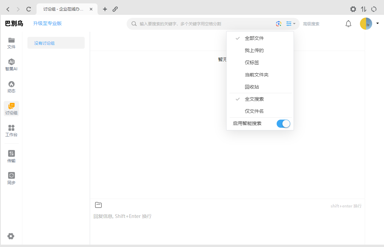Viewport: 384px width, 247px height.
Task: Click 升级至专业版 link
Action: 47,23
